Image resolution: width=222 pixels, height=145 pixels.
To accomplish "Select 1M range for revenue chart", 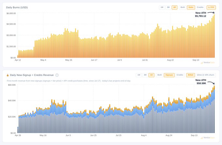I will pyautogui.click(x=139, y=75).
